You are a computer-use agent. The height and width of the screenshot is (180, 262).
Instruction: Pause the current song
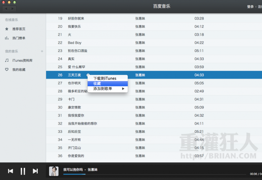click(23, 171)
